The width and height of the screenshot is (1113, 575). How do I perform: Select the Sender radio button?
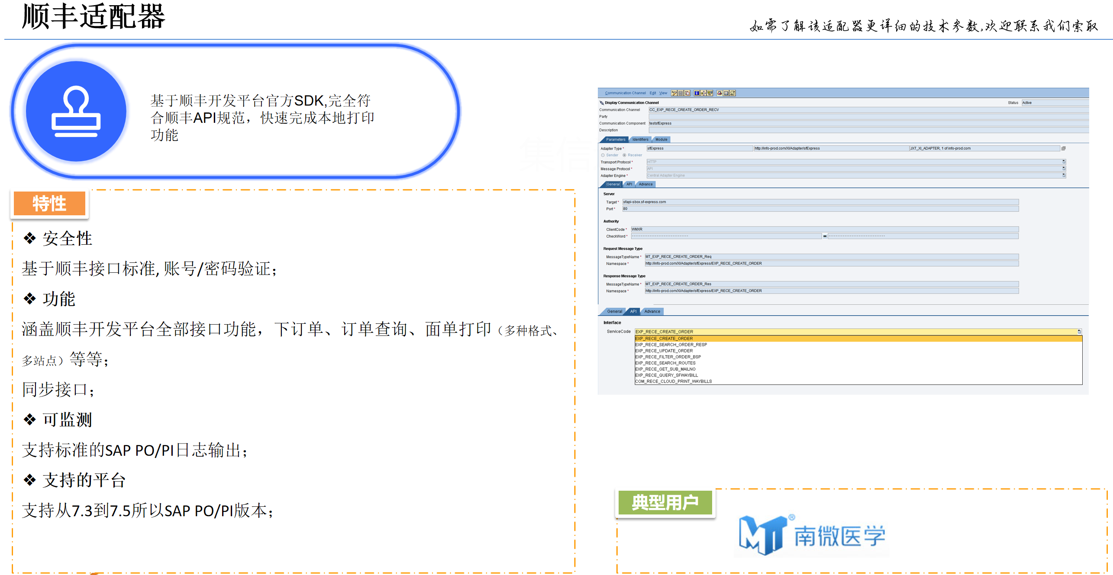(603, 155)
